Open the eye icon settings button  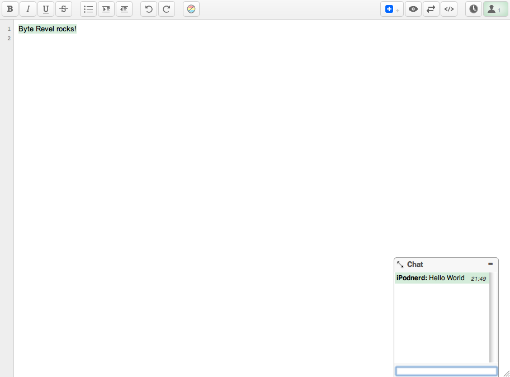(413, 9)
